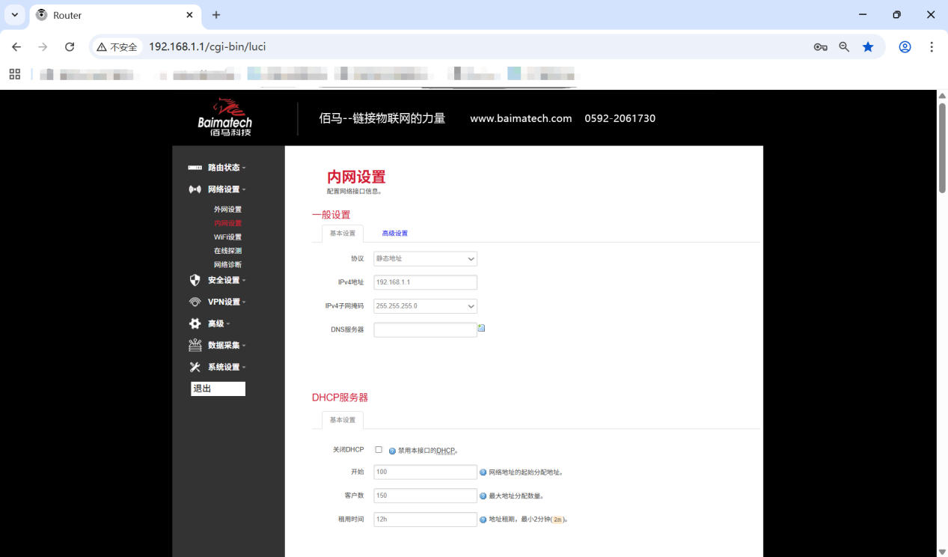The height and width of the screenshot is (557, 948).
Task: Switch to the 高级设置 tab
Action: pyautogui.click(x=395, y=233)
